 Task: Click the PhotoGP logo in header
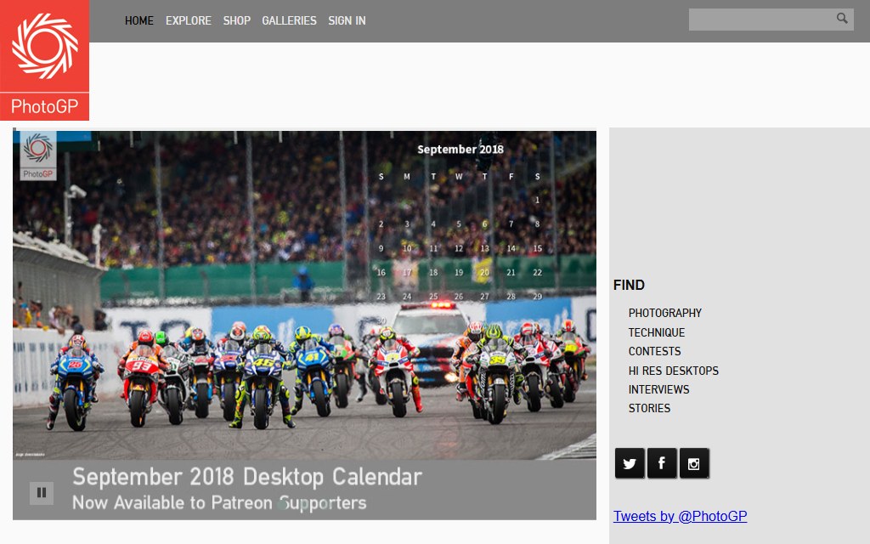[44, 60]
